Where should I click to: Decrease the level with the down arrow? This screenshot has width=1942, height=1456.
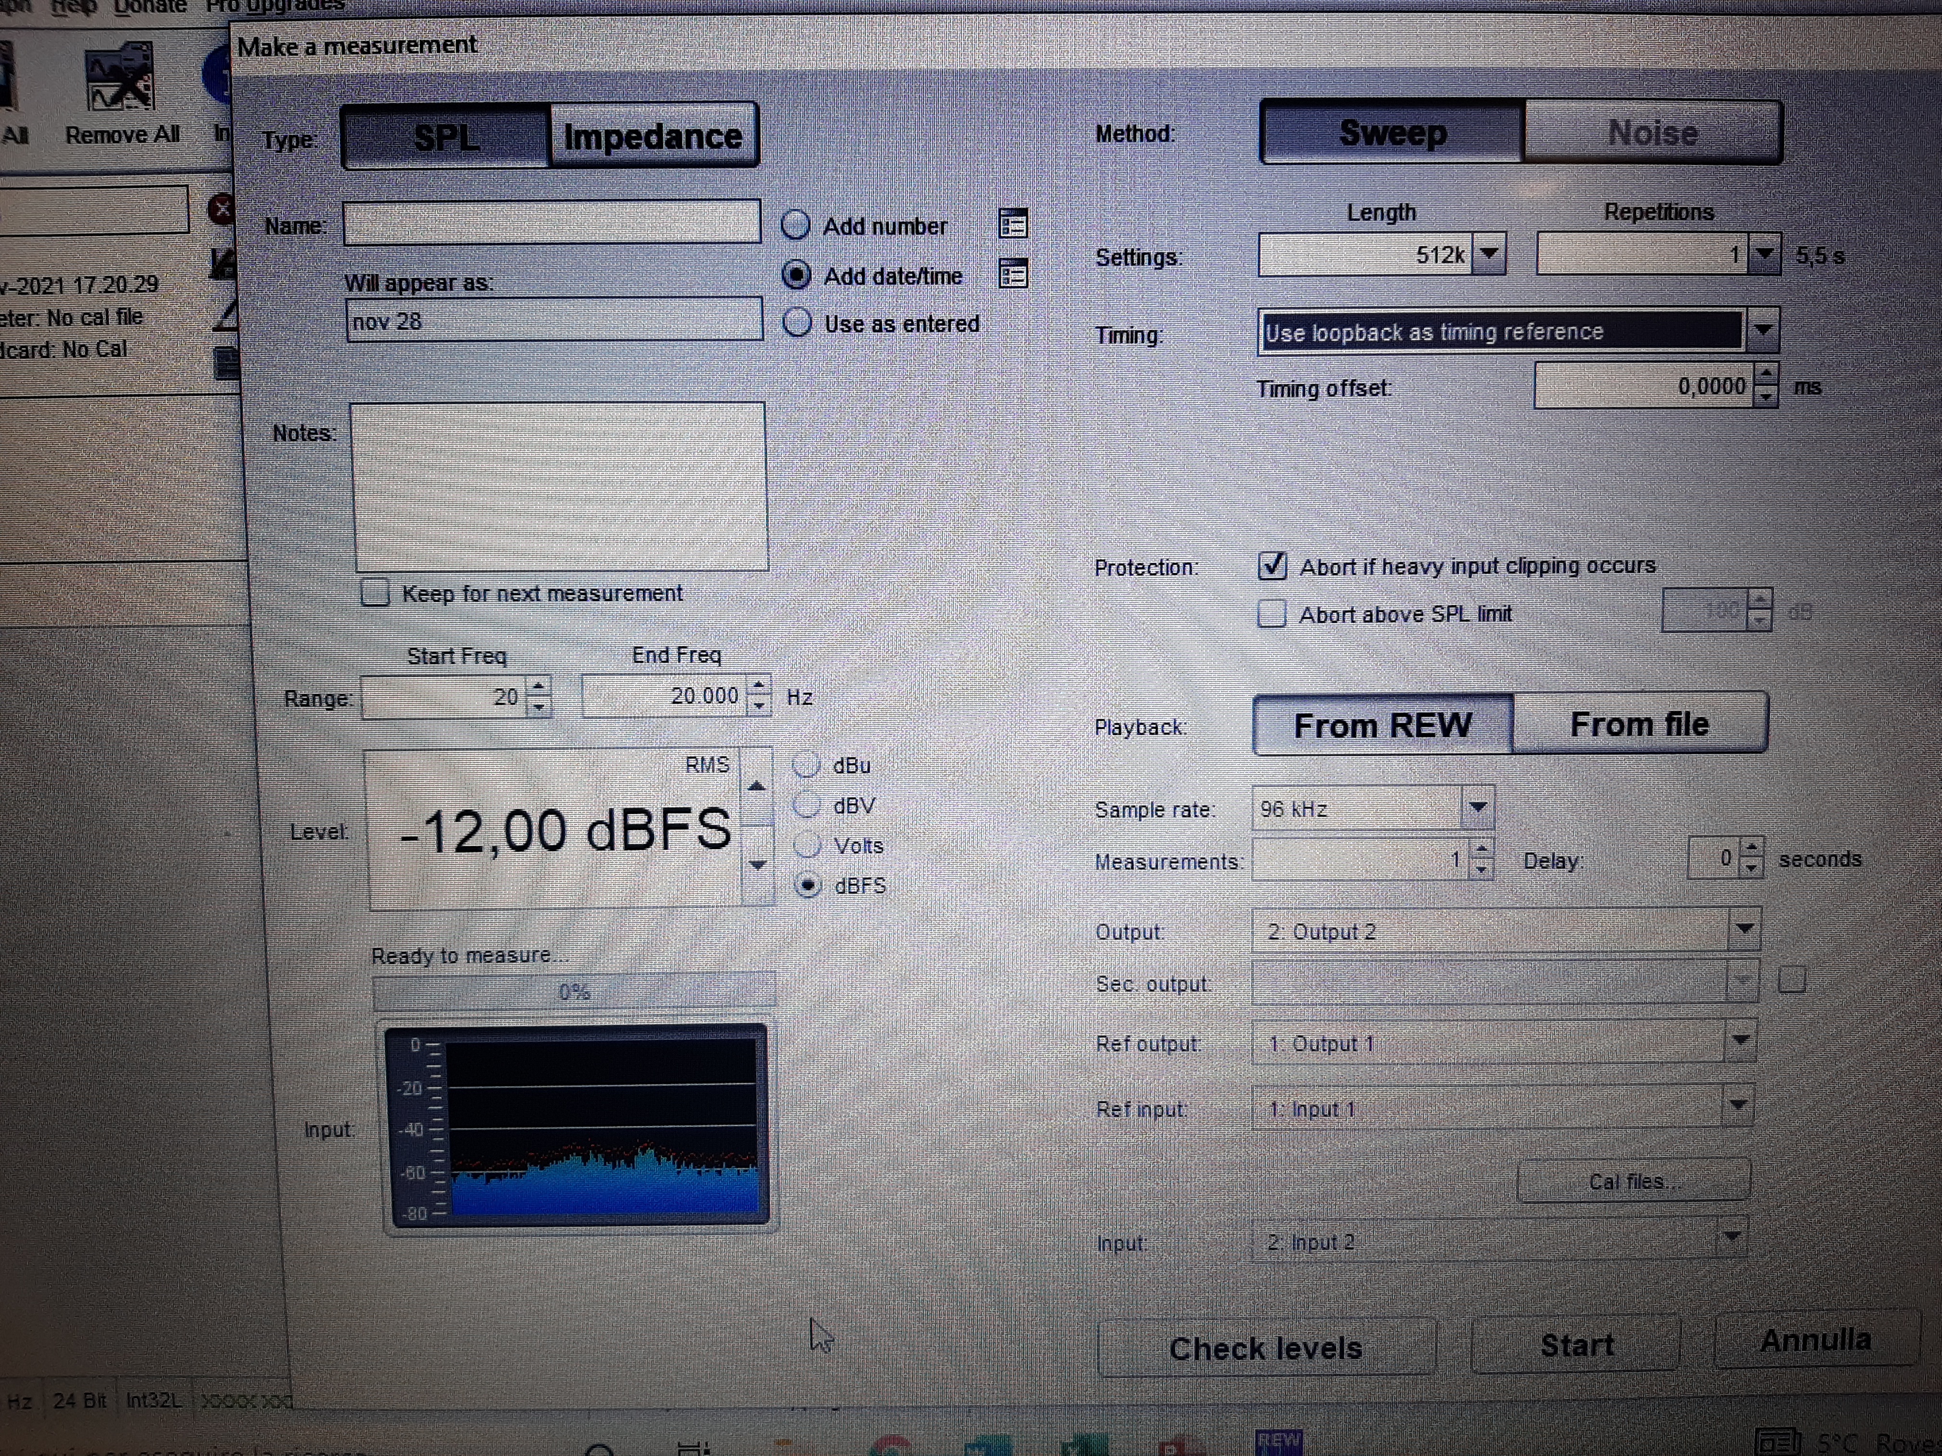point(759,864)
